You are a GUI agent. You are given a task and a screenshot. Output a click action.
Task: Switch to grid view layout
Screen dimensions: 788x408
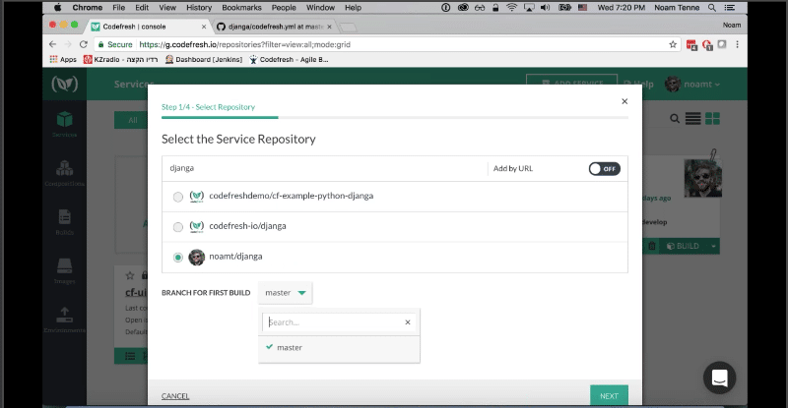tap(712, 118)
